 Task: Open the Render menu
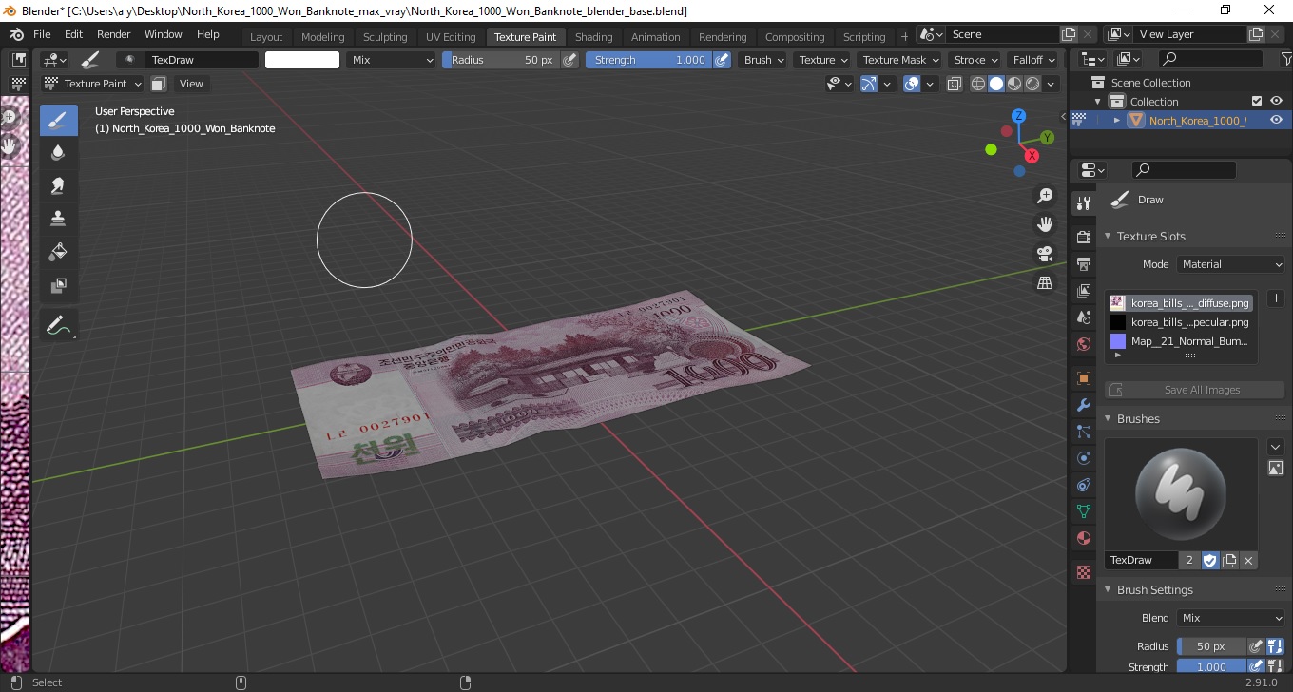pyautogui.click(x=114, y=34)
